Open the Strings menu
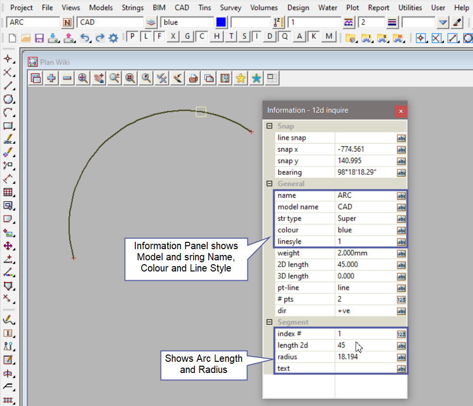The image size is (473, 406). pyautogui.click(x=132, y=8)
